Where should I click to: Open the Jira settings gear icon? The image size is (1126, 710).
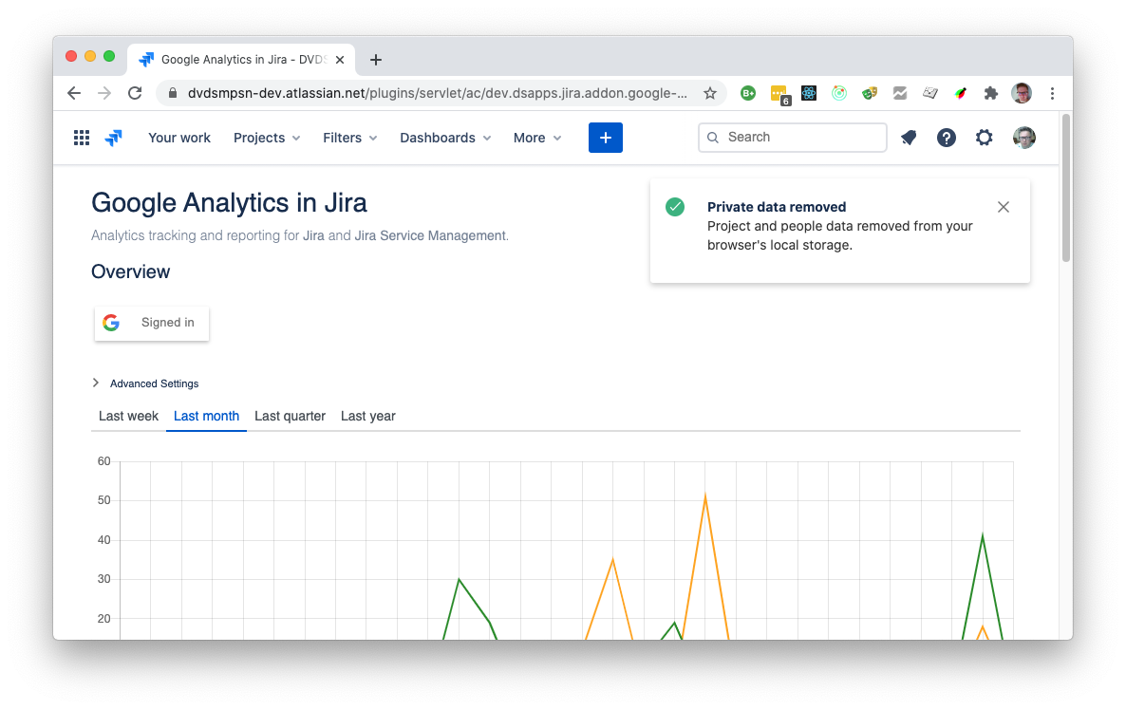click(984, 138)
